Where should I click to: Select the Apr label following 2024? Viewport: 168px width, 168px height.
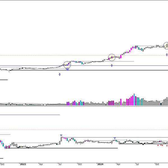[118, 164]
